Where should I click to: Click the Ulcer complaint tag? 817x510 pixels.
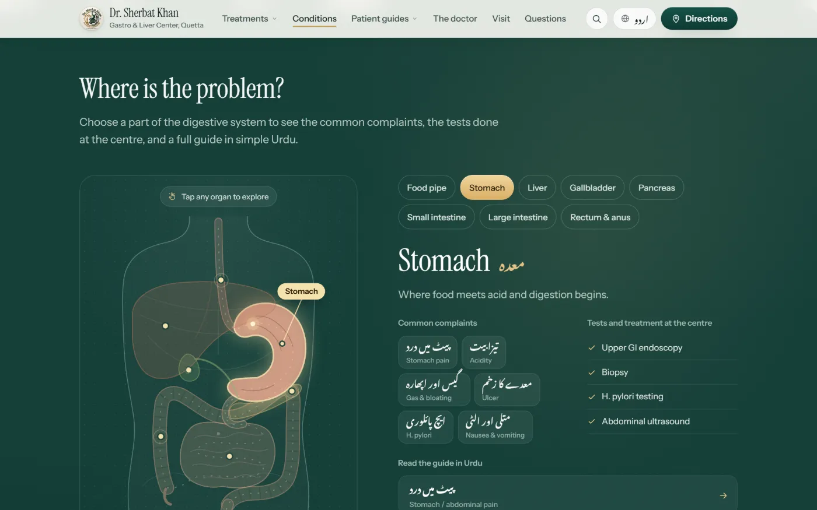507,389
